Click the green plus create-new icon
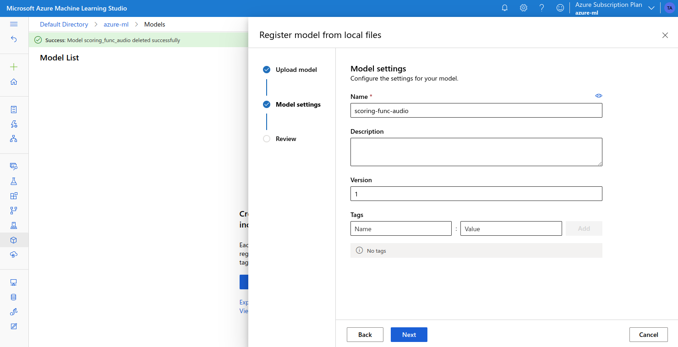This screenshot has width=678, height=347. pos(14,67)
